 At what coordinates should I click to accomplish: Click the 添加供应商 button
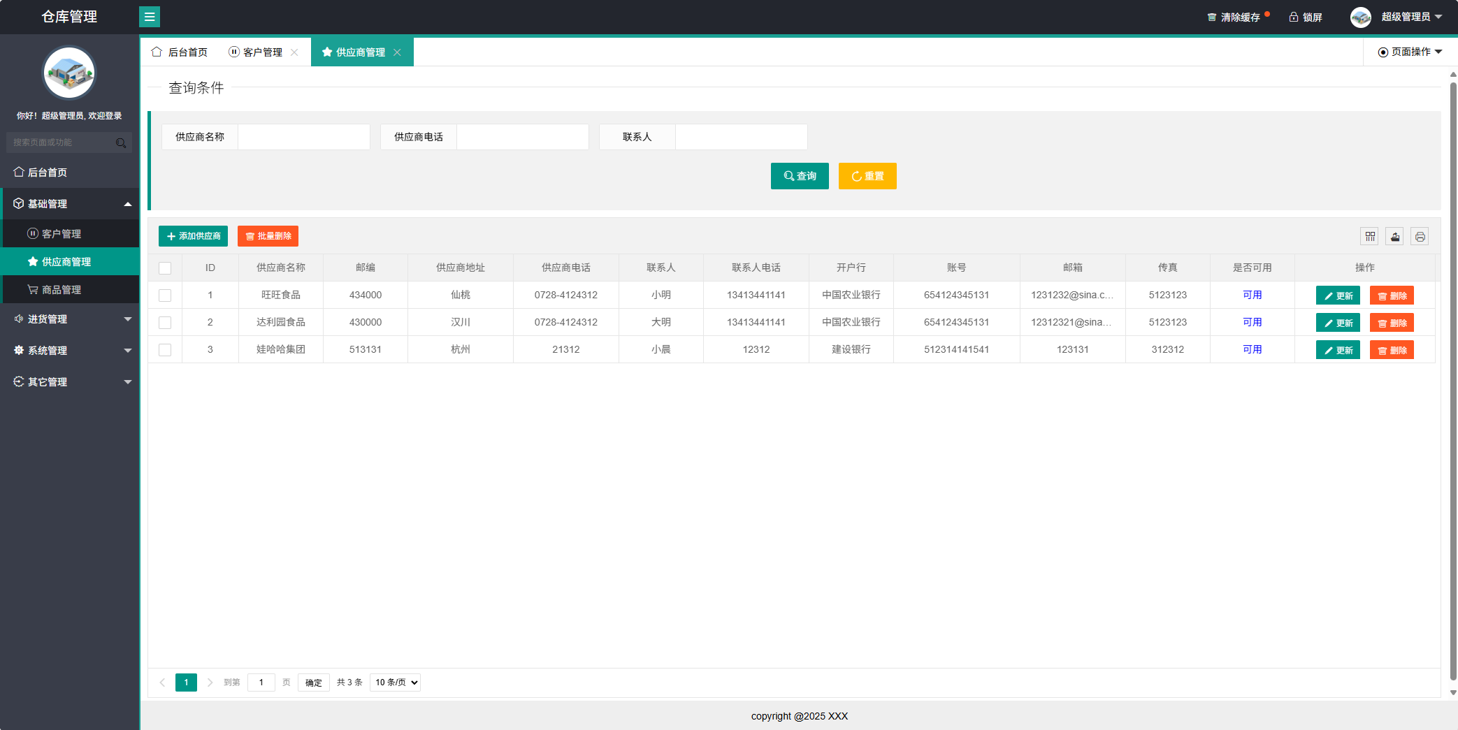tap(193, 236)
